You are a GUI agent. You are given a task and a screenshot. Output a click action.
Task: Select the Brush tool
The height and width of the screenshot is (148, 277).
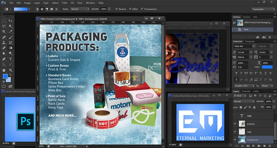tap(11, 37)
